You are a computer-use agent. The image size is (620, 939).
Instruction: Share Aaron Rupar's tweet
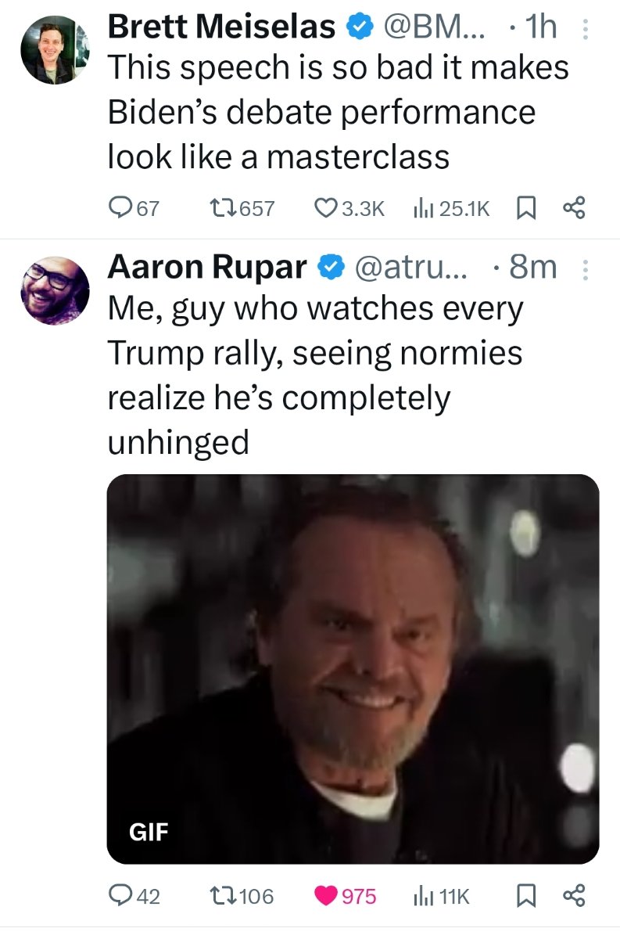pyautogui.click(x=574, y=895)
